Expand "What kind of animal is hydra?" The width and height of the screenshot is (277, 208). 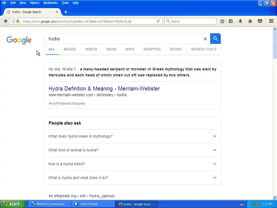132,150
